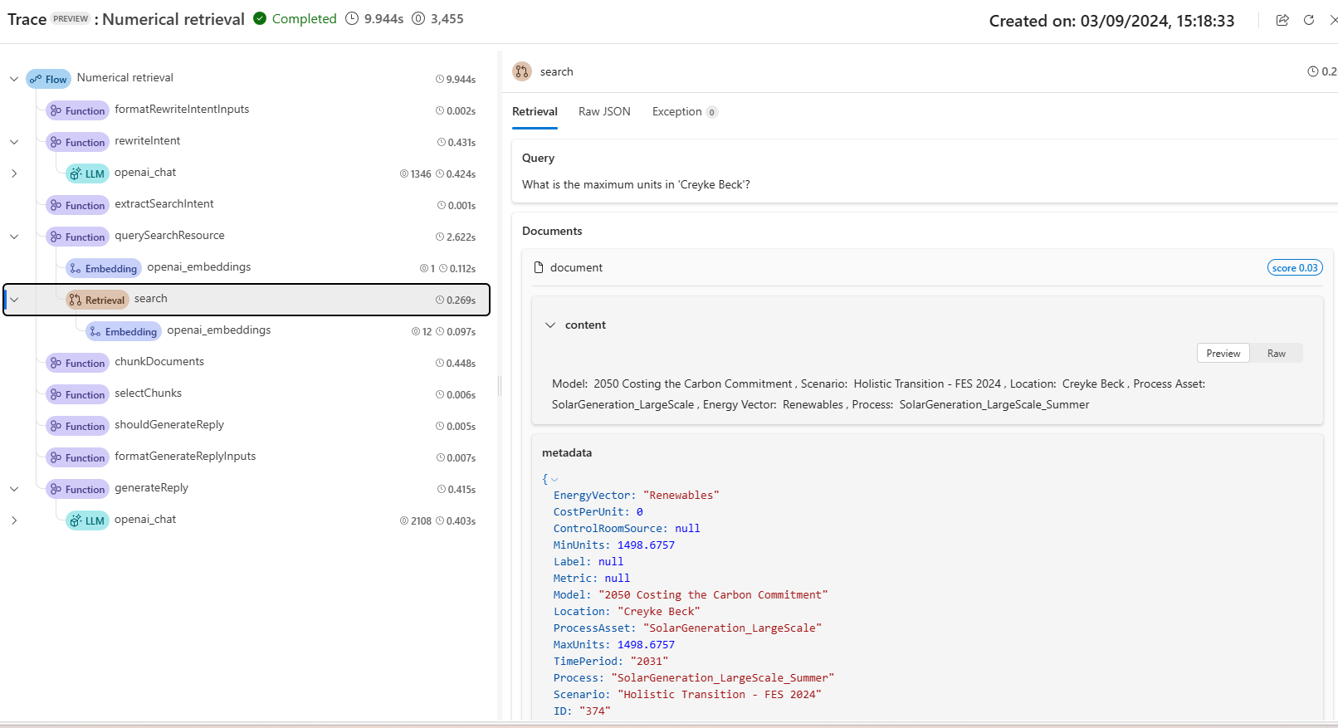Click the share/export icon in the header

[1282, 20]
